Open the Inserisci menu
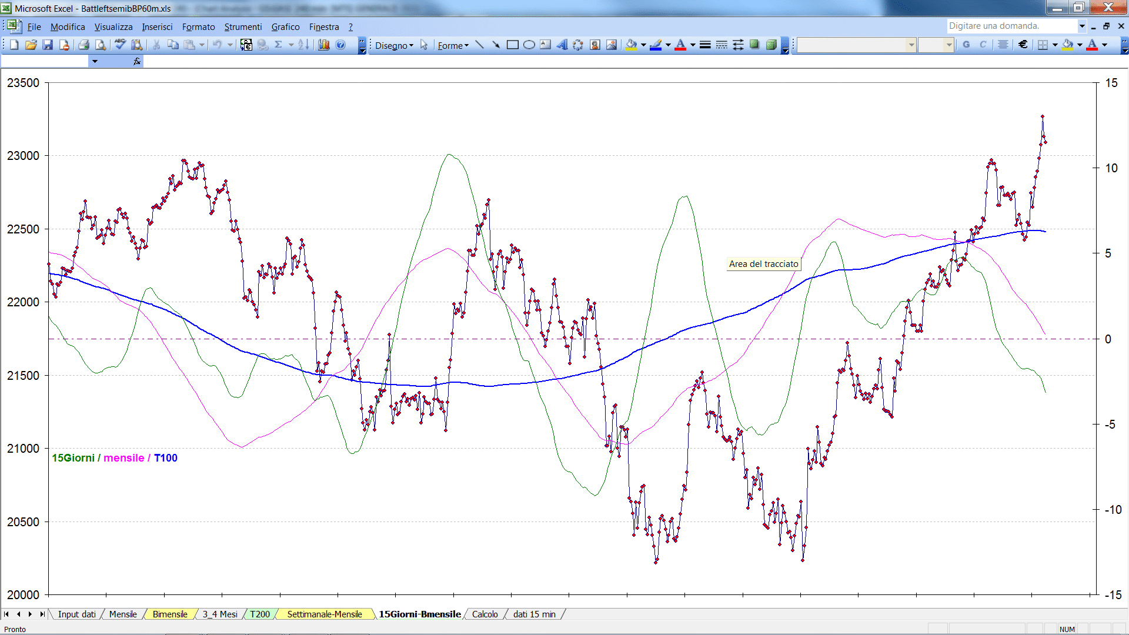The height and width of the screenshot is (635, 1129). coord(157,27)
